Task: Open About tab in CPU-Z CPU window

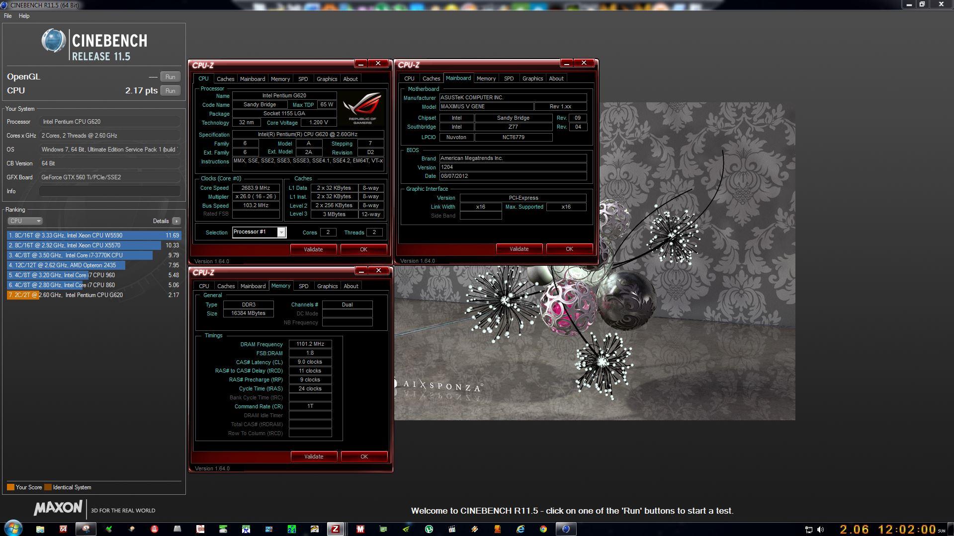Action: point(350,79)
